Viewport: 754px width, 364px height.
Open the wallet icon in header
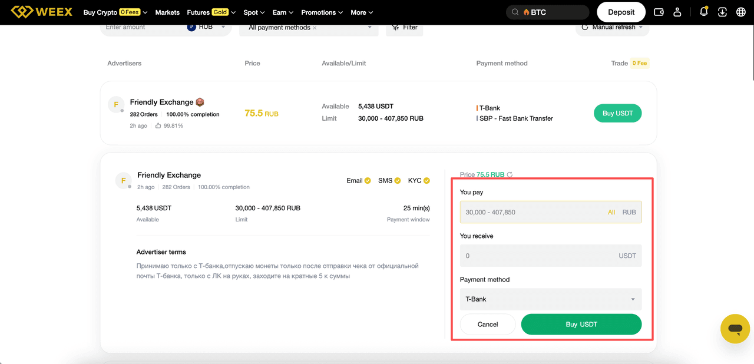659,12
